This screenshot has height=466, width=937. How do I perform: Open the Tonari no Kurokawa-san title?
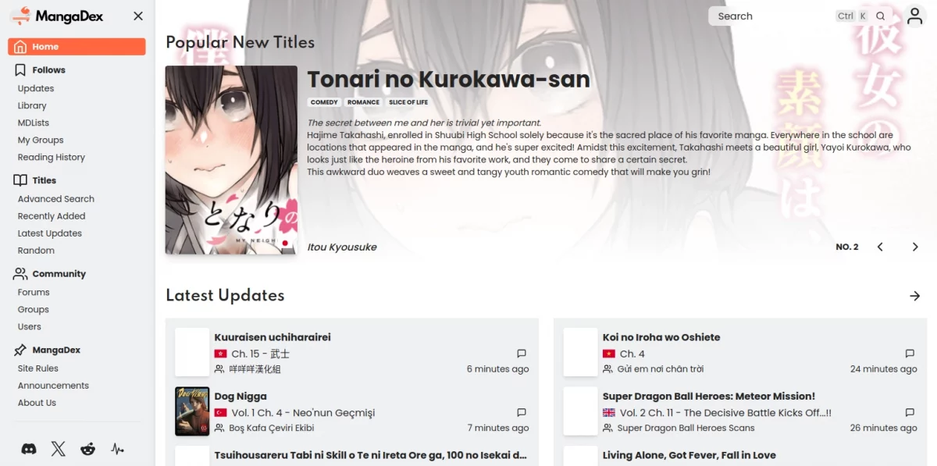[448, 80]
